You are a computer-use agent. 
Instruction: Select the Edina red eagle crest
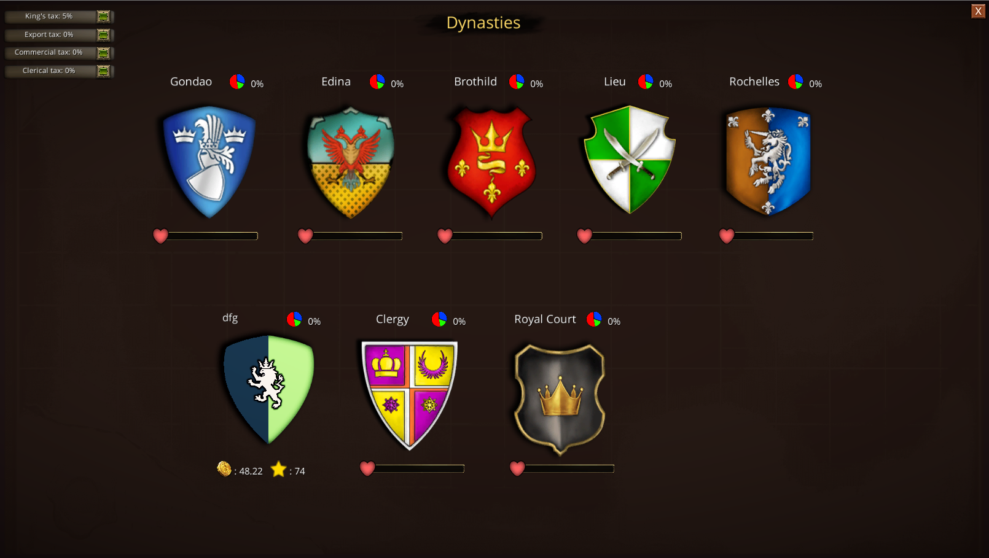tap(351, 163)
